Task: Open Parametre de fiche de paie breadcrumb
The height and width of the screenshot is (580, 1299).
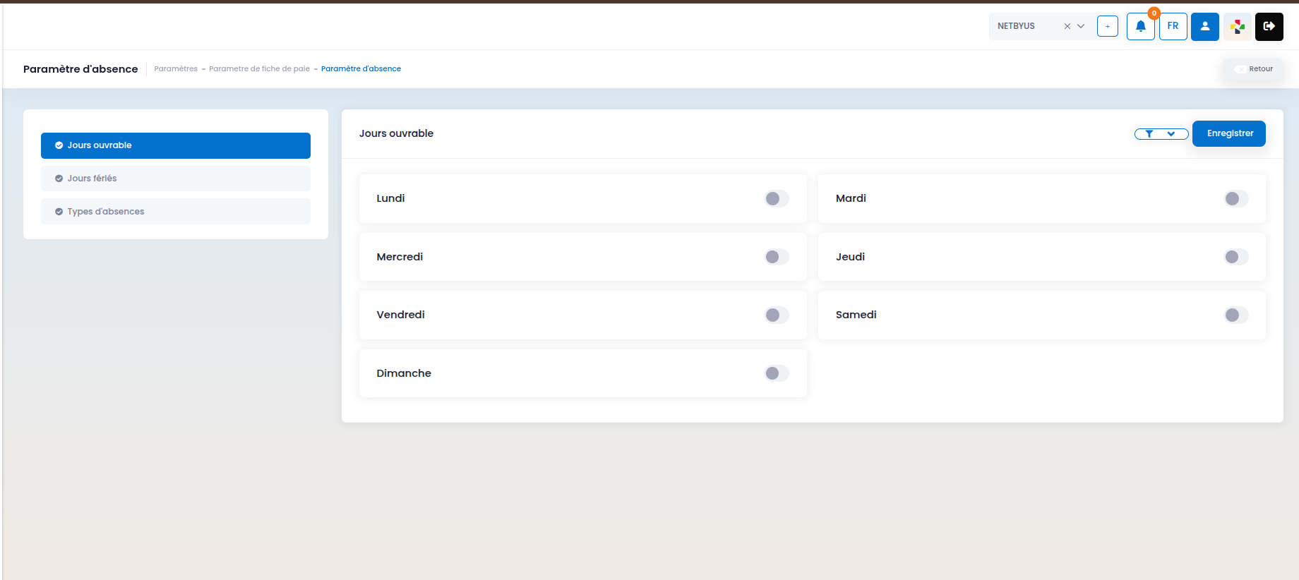Action: point(259,69)
